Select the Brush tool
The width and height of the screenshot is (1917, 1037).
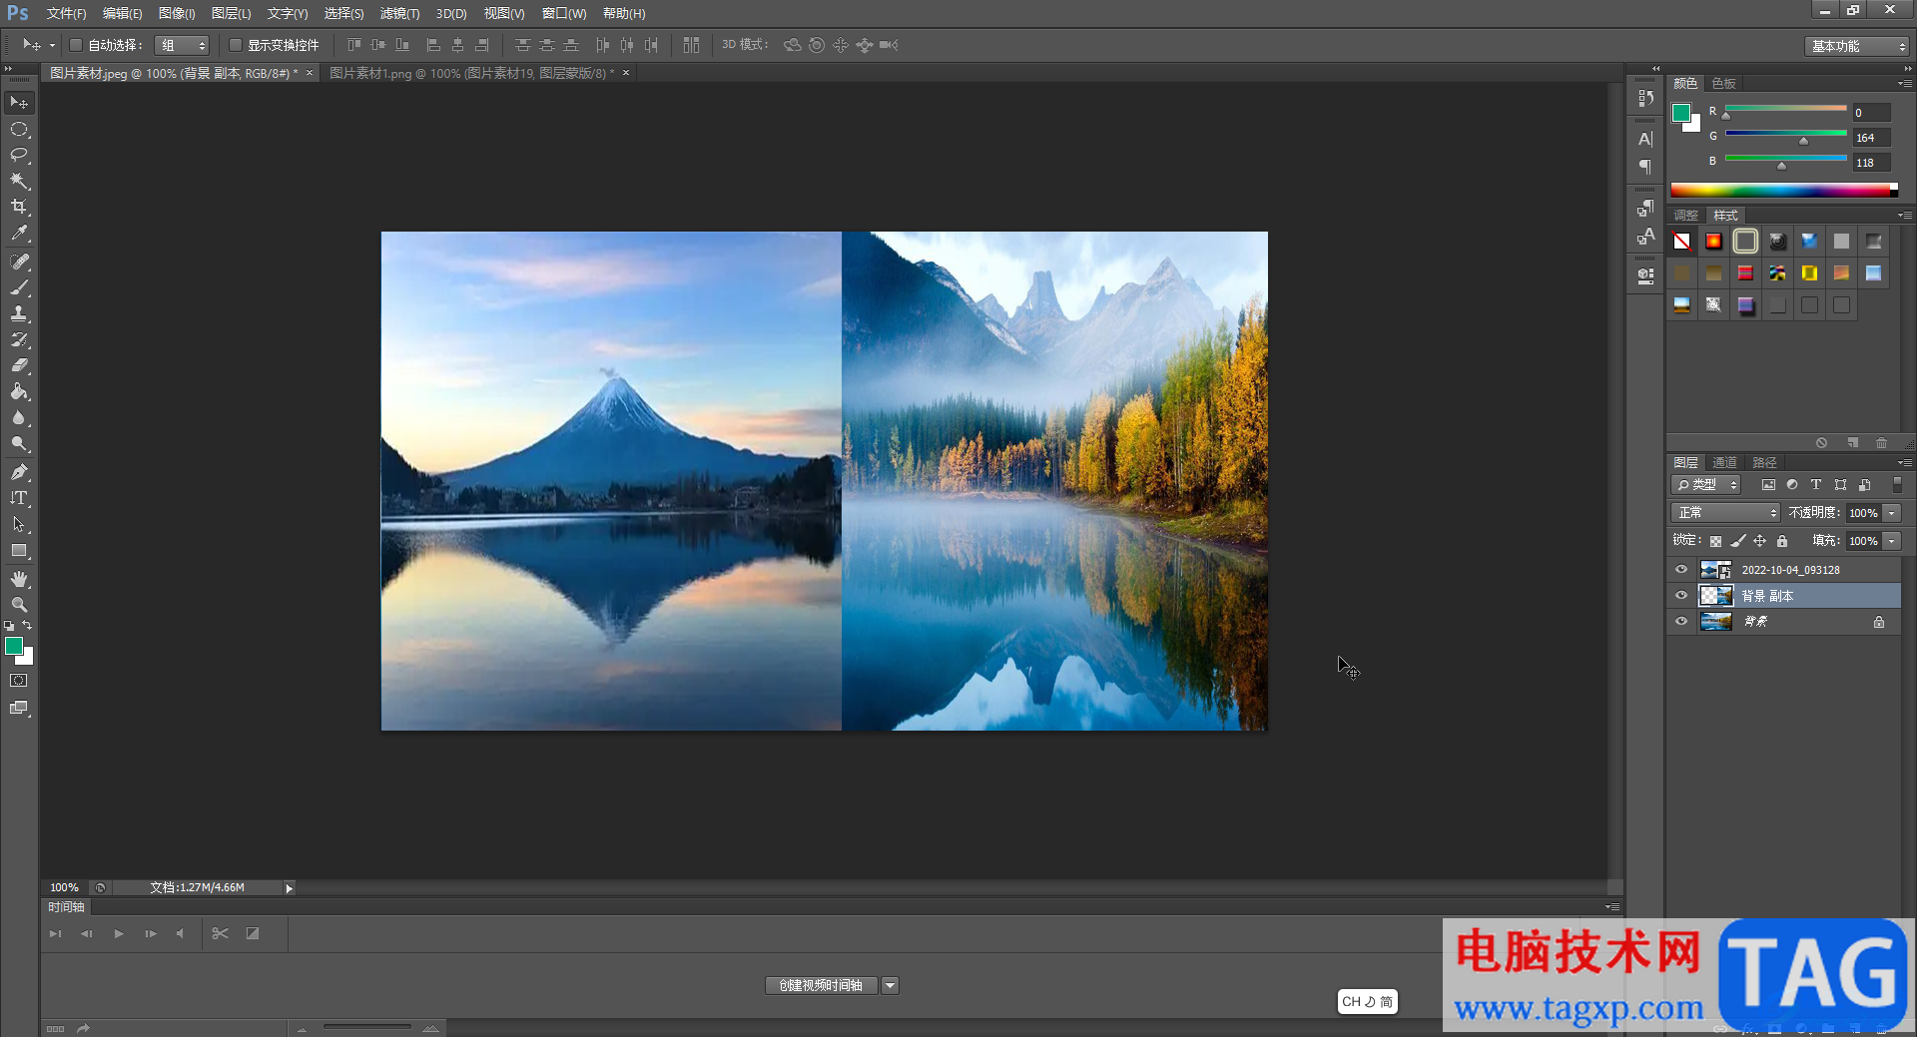tap(19, 287)
